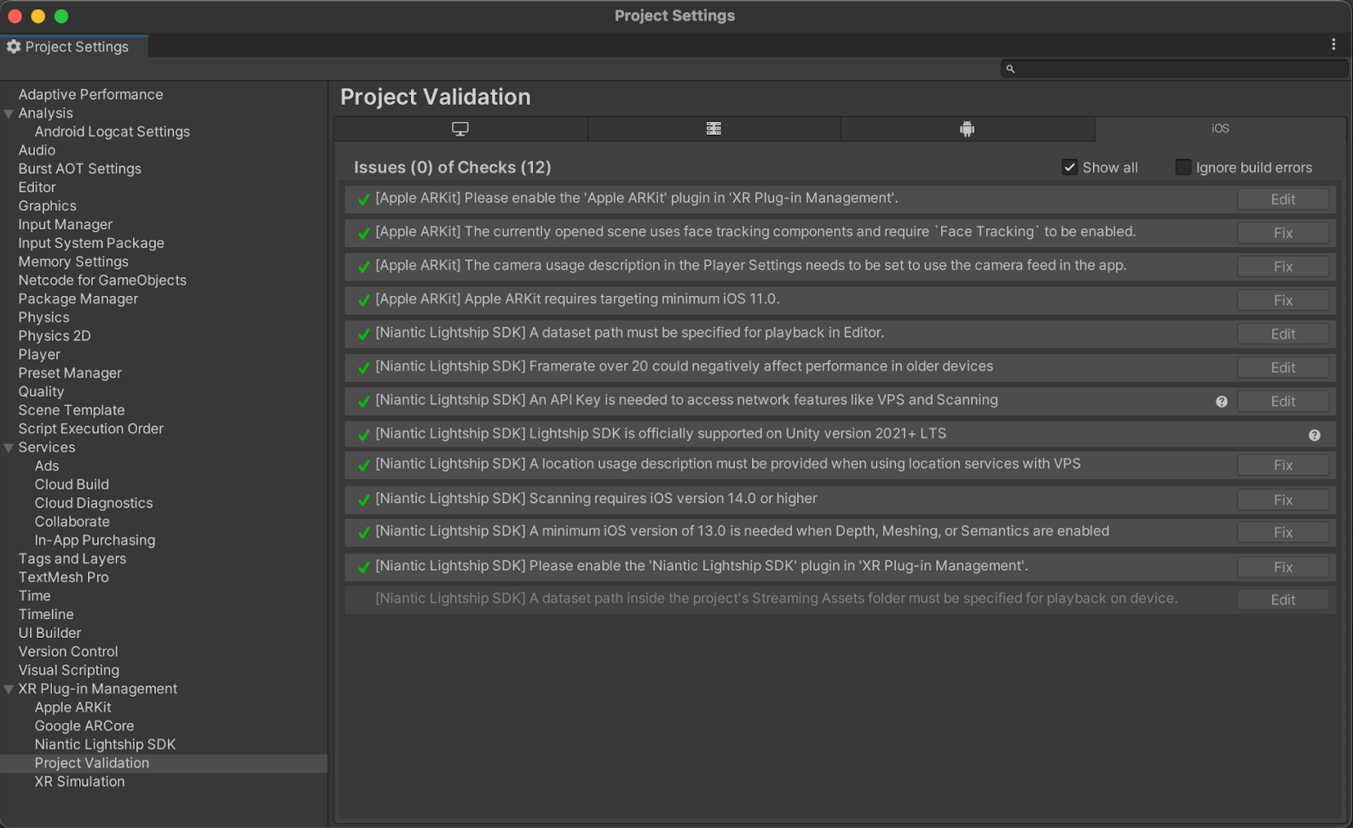Click Edit for Framerate over 20 check

pos(1283,368)
